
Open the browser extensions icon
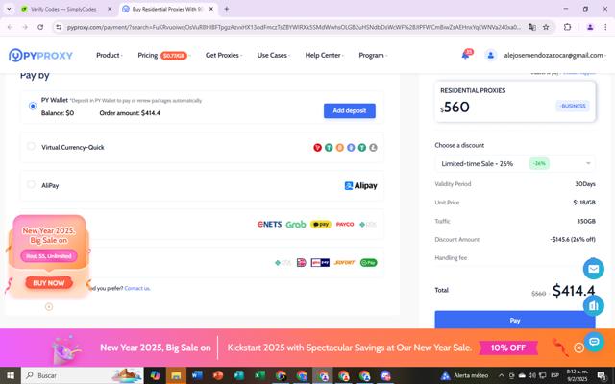pos(567,27)
